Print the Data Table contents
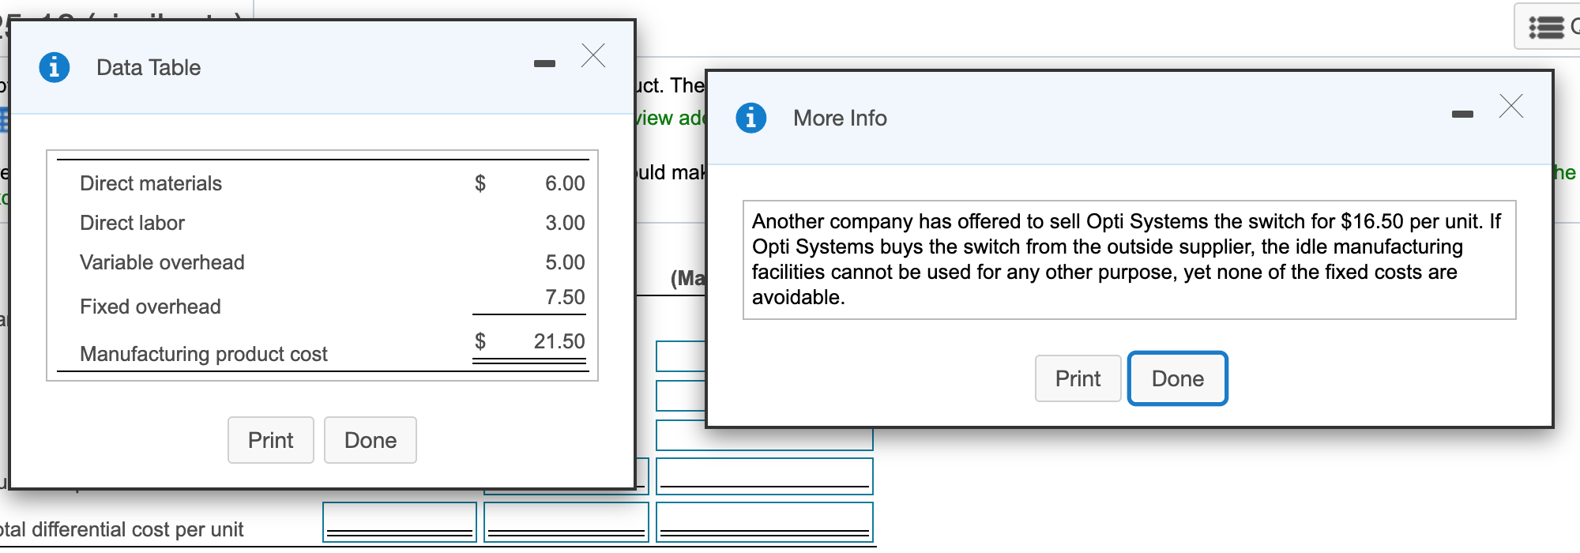 pyautogui.click(x=271, y=440)
